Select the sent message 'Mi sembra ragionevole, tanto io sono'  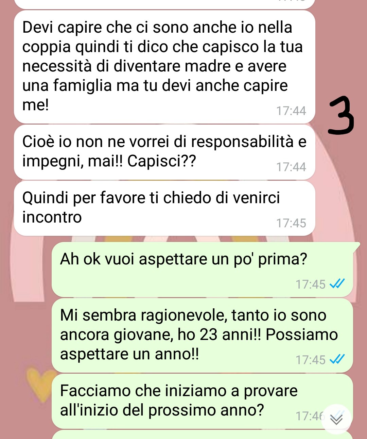coord(203,335)
